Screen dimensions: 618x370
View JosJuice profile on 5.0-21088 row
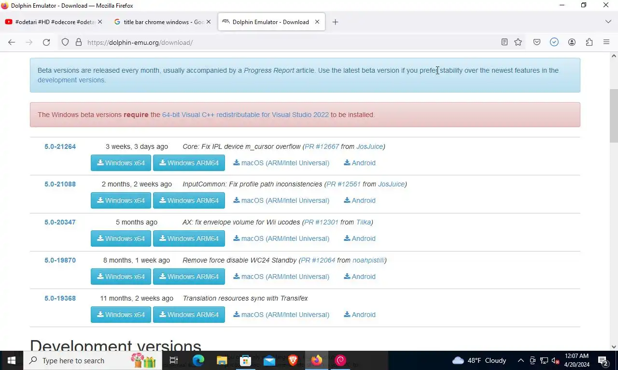[391, 184]
